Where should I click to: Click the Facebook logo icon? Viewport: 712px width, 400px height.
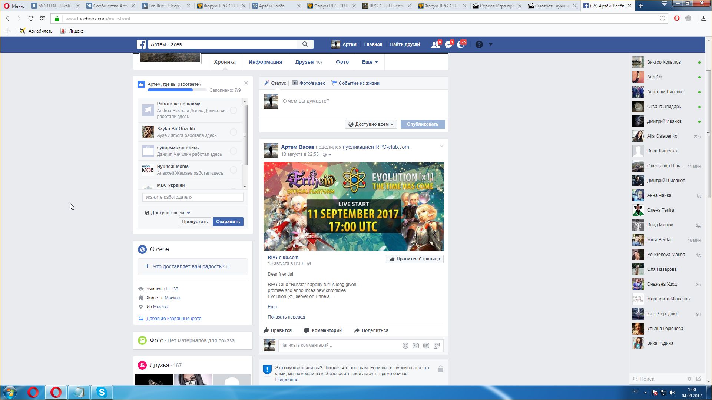[x=141, y=44]
